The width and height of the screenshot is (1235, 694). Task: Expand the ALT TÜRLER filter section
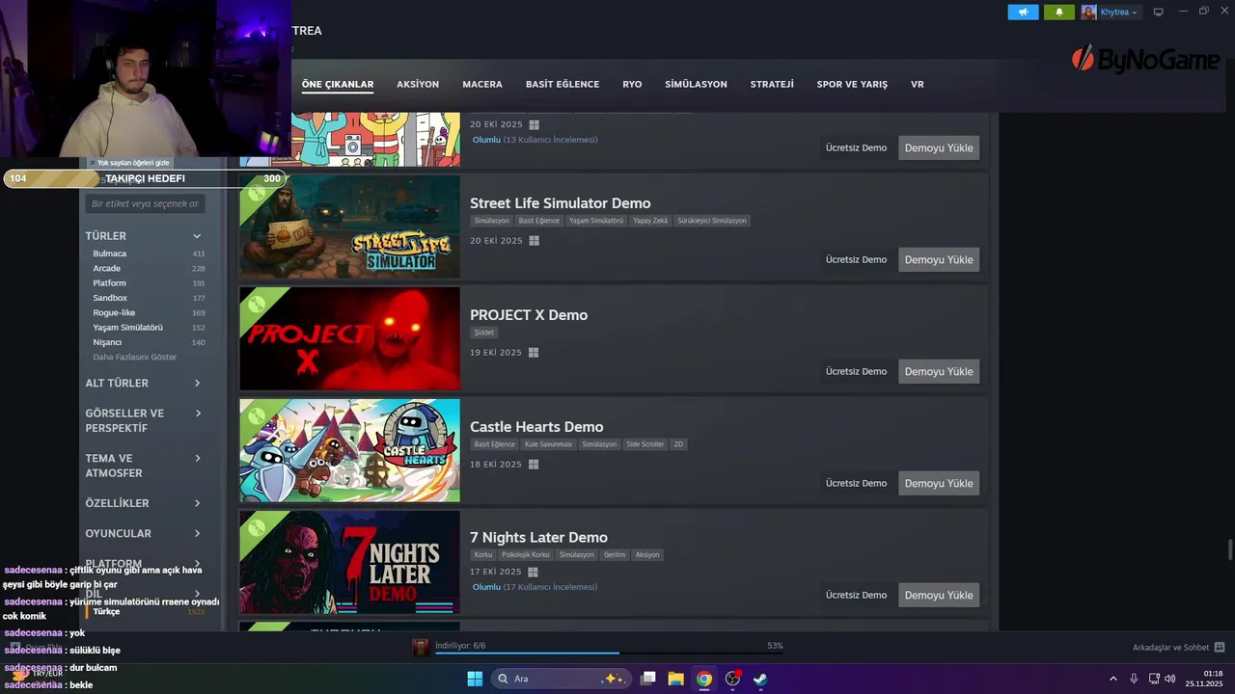click(197, 384)
